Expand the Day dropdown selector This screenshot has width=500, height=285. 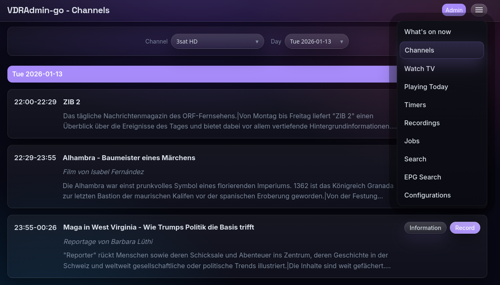[316, 41]
